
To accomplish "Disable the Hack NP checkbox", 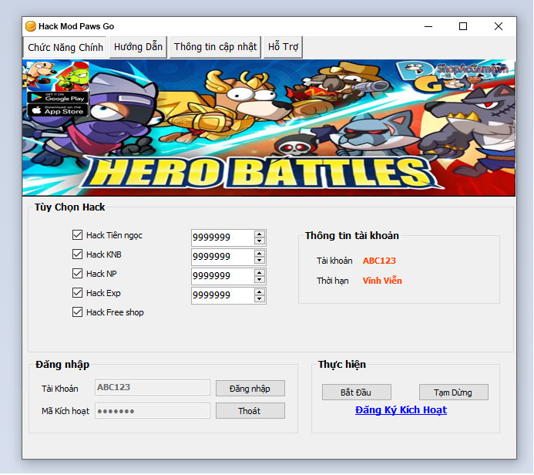I will tap(77, 273).
